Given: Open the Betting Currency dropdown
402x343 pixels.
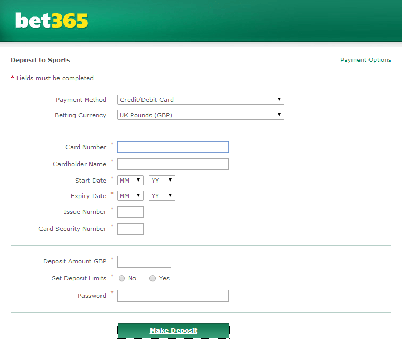Looking at the screenshot, I should tap(200, 115).
